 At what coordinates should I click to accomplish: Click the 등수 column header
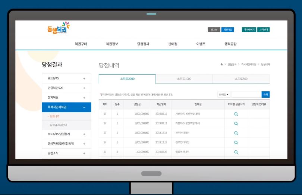click(x=117, y=104)
